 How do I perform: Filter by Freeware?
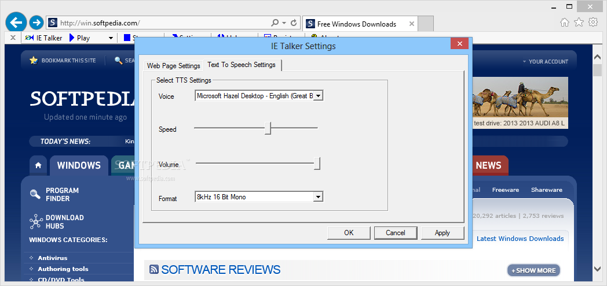click(506, 190)
